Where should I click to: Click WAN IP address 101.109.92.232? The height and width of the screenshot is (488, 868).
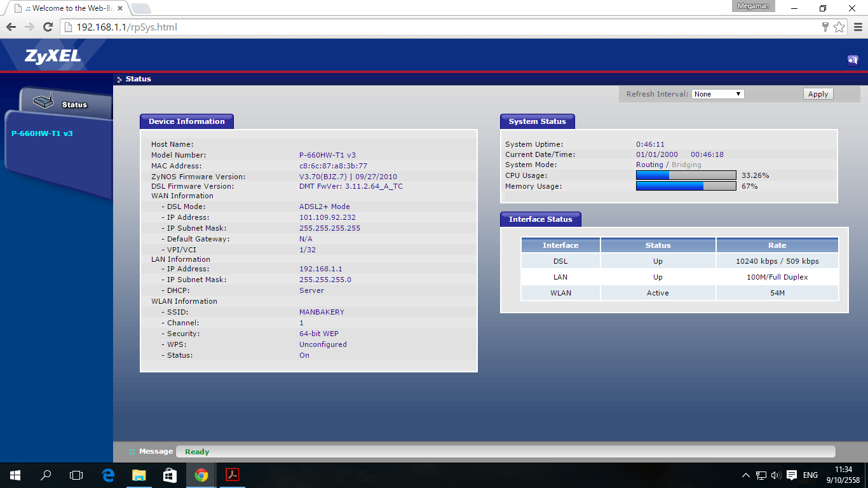328,217
